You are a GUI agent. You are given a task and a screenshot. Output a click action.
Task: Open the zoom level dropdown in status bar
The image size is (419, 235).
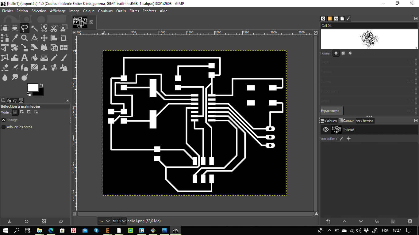coord(124,221)
